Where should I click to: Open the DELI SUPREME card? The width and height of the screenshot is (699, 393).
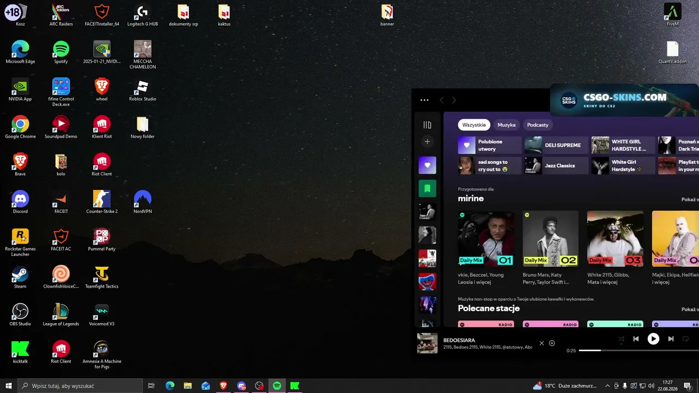tap(556, 145)
